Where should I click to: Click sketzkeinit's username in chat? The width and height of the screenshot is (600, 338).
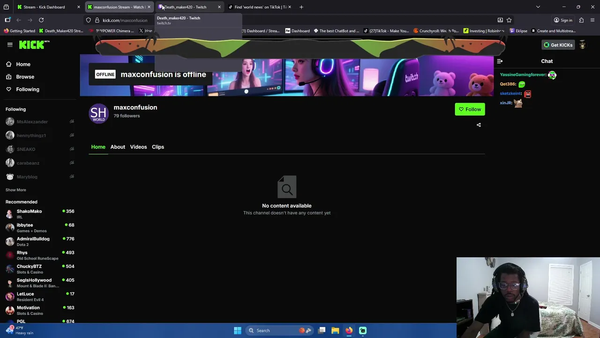510,93
